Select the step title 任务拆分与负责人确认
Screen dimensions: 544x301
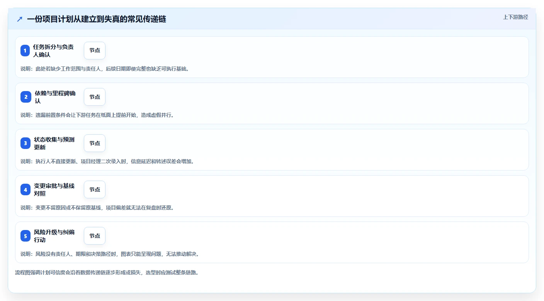coord(53,51)
